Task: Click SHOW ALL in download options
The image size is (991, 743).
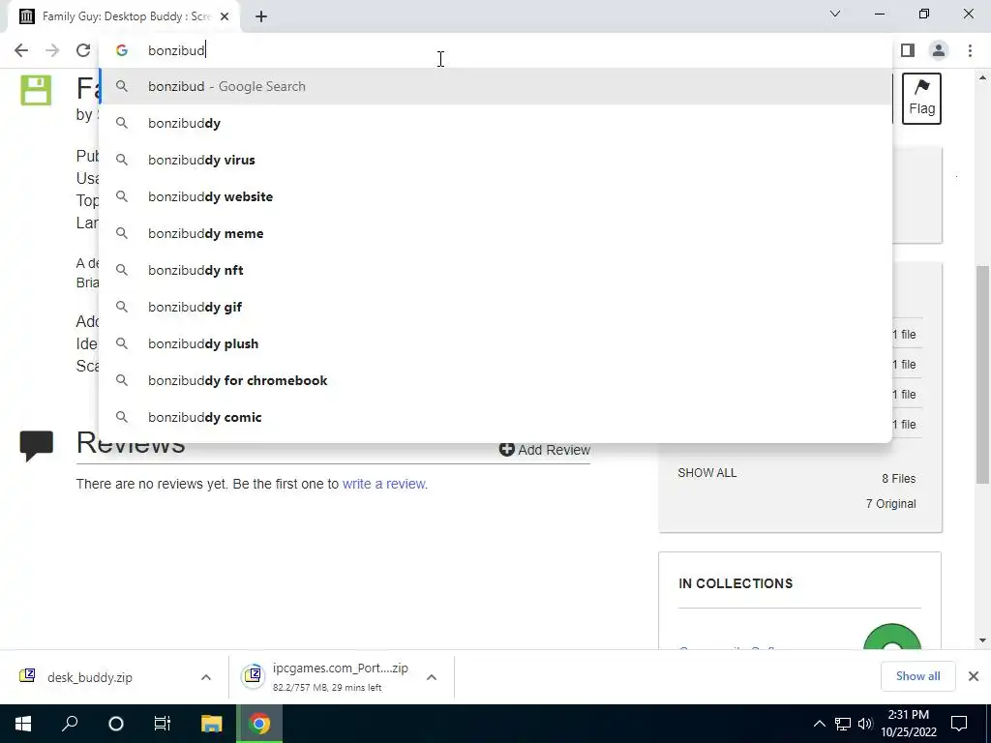Action: 707,473
